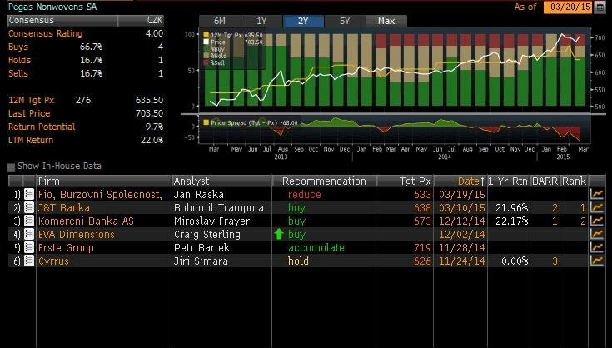Click the Pegas Nonwovens SA title

click(x=52, y=7)
